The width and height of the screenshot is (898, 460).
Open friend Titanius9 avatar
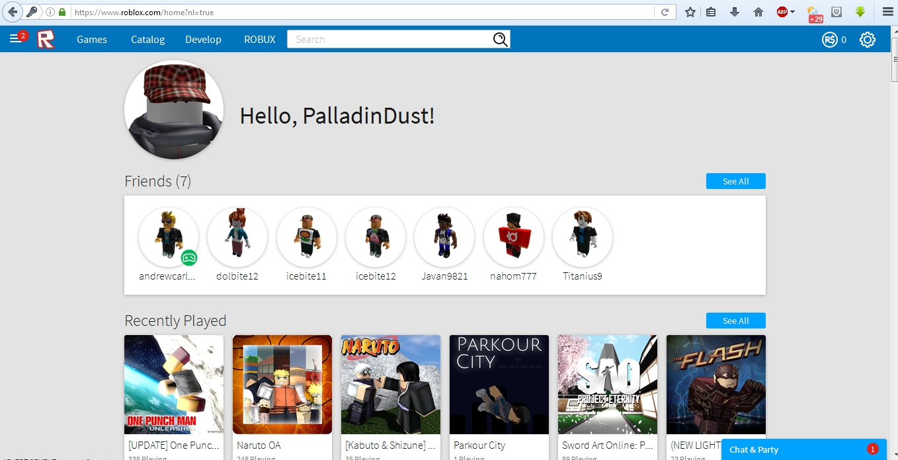point(583,237)
